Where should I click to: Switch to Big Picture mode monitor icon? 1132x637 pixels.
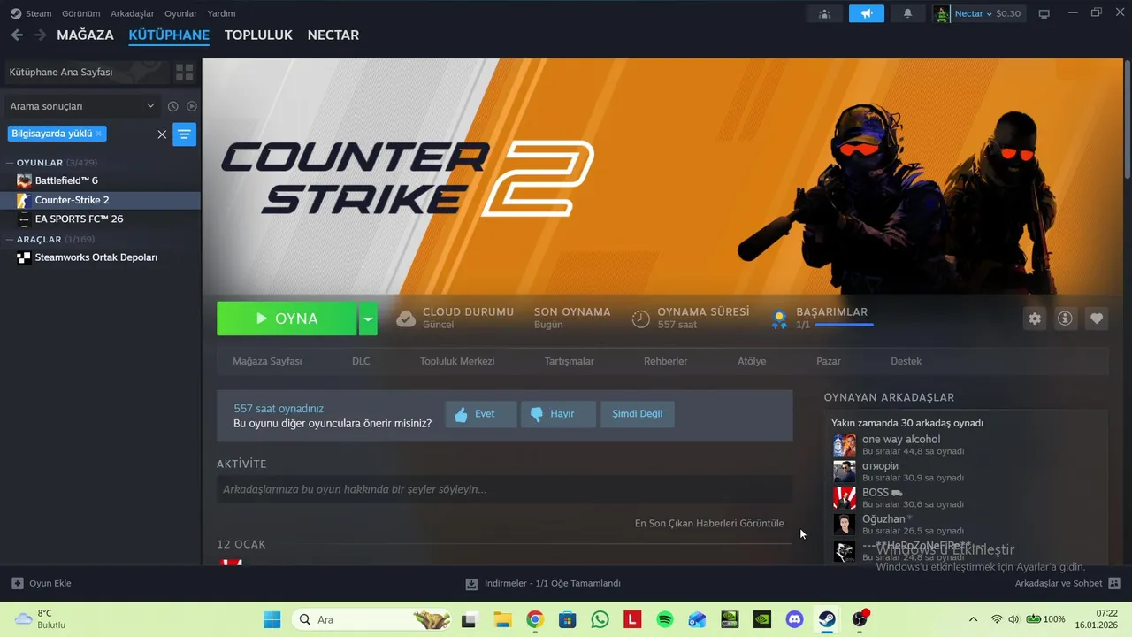[1044, 13]
